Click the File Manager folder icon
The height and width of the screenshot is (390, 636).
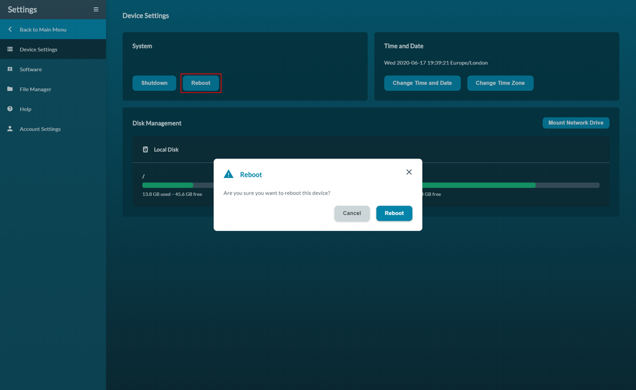(10, 89)
